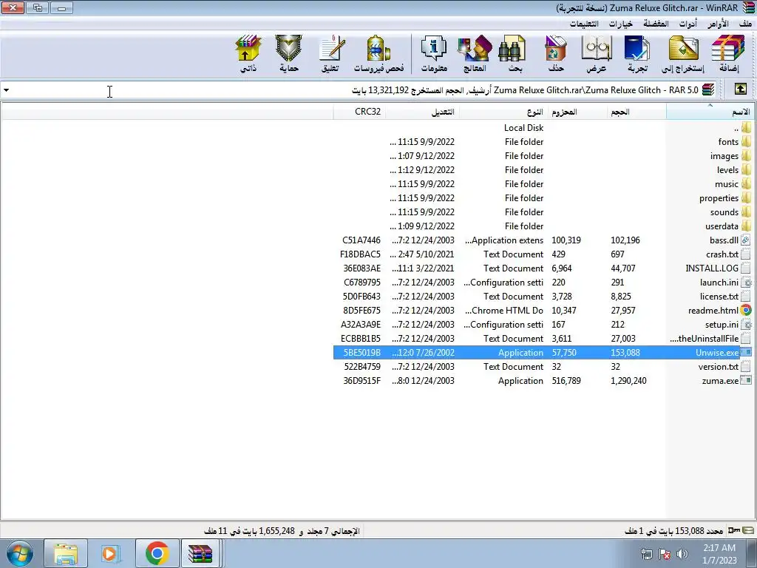Open the Tools (أدوات) menu
Viewport: 757px width, 568px height.
point(688,23)
